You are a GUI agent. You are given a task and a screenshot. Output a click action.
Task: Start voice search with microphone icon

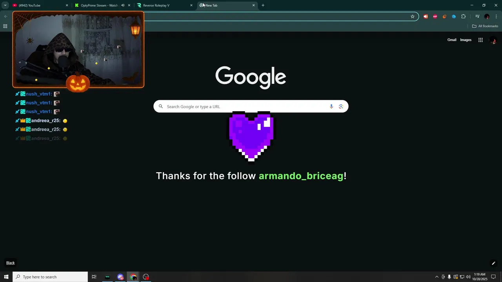[331, 107]
